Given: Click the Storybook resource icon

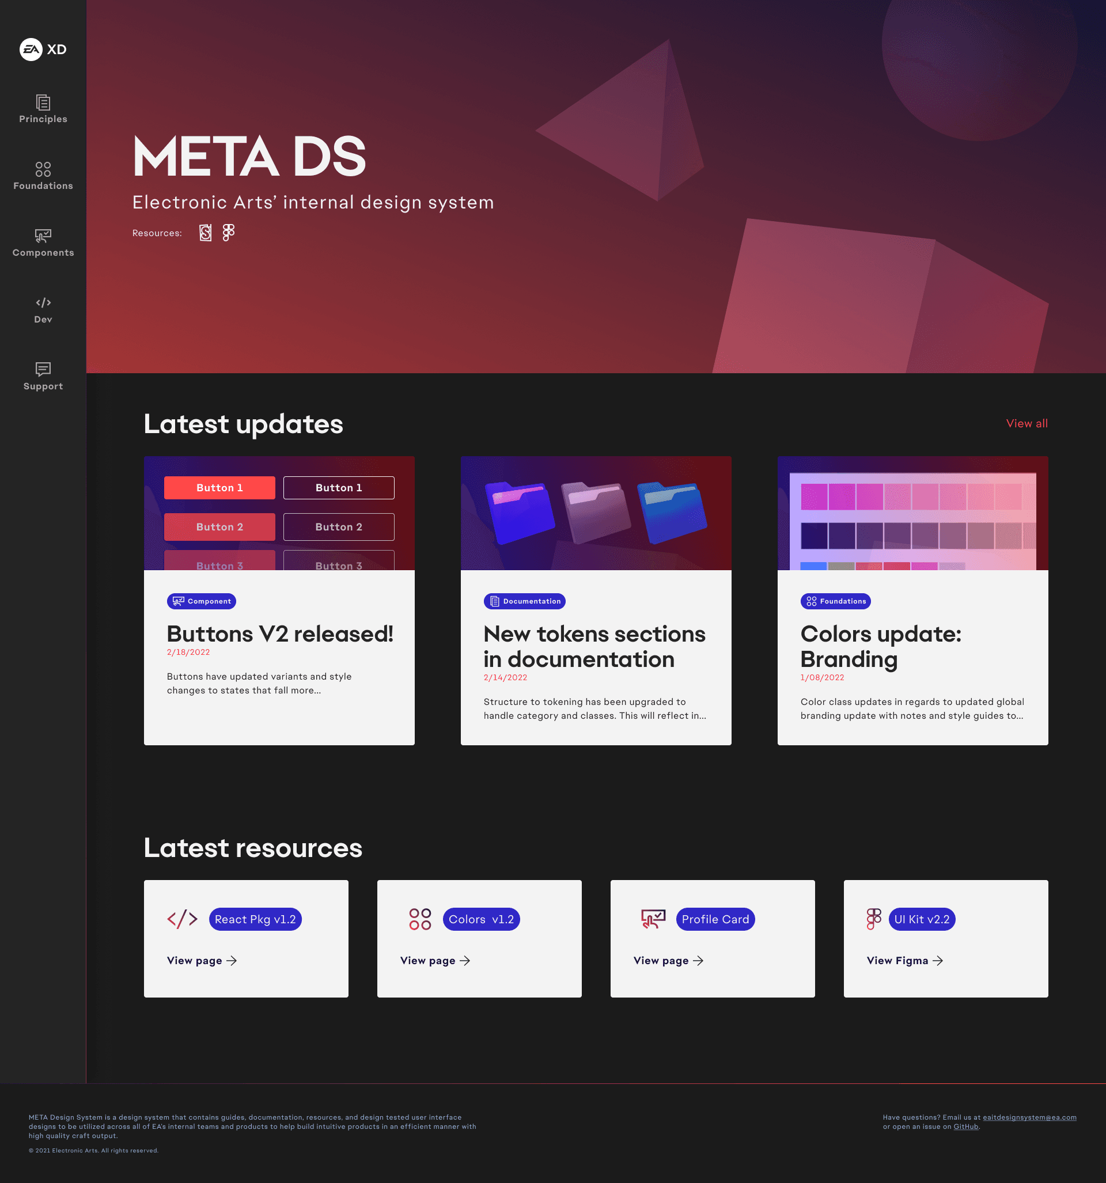Looking at the screenshot, I should coord(206,233).
